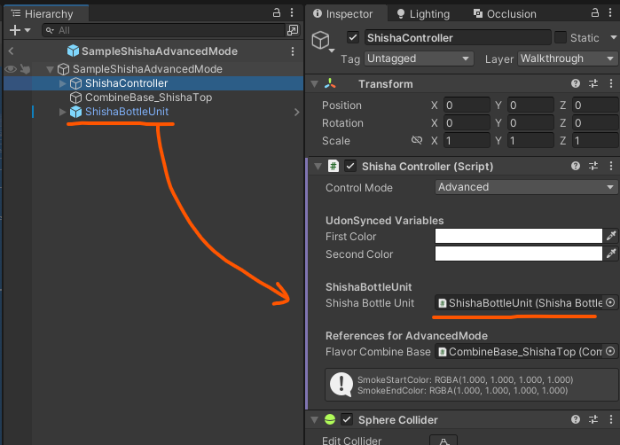The width and height of the screenshot is (620, 445).
Task: Open Sphere Collider presets icon
Action: pos(593,419)
